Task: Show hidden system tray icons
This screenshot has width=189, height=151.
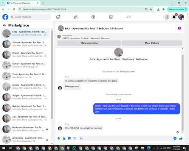Action: click(154, 148)
